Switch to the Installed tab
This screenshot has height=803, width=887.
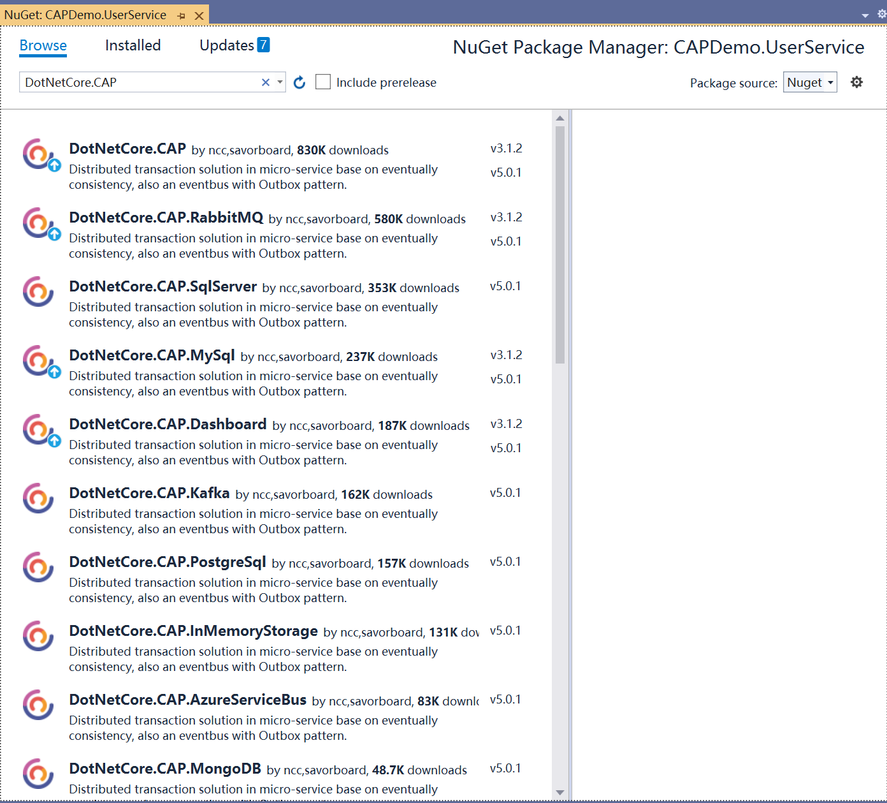click(x=133, y=45)
